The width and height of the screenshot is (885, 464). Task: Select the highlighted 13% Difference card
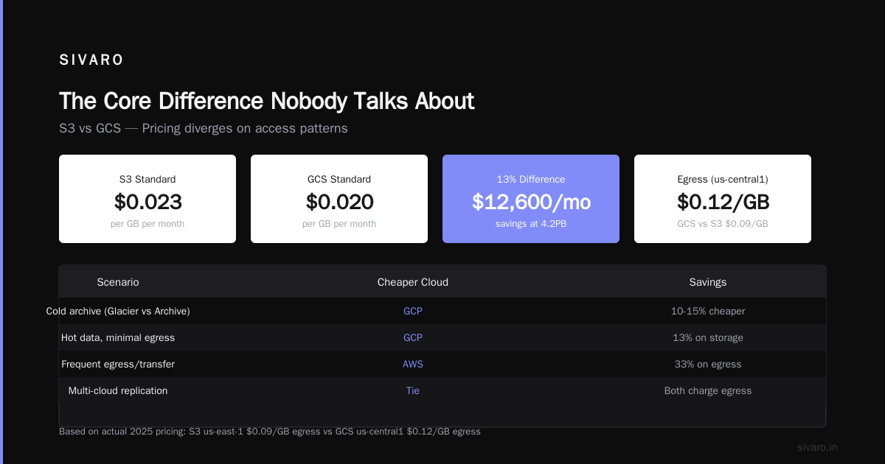531,199
